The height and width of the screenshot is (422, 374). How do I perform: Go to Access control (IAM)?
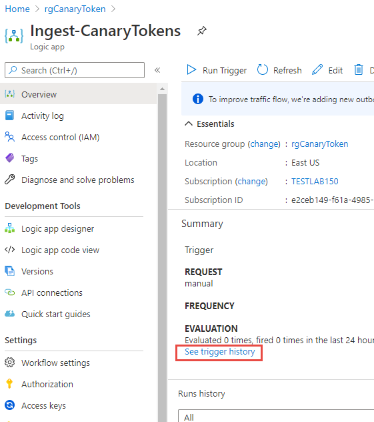coord(78,137)
